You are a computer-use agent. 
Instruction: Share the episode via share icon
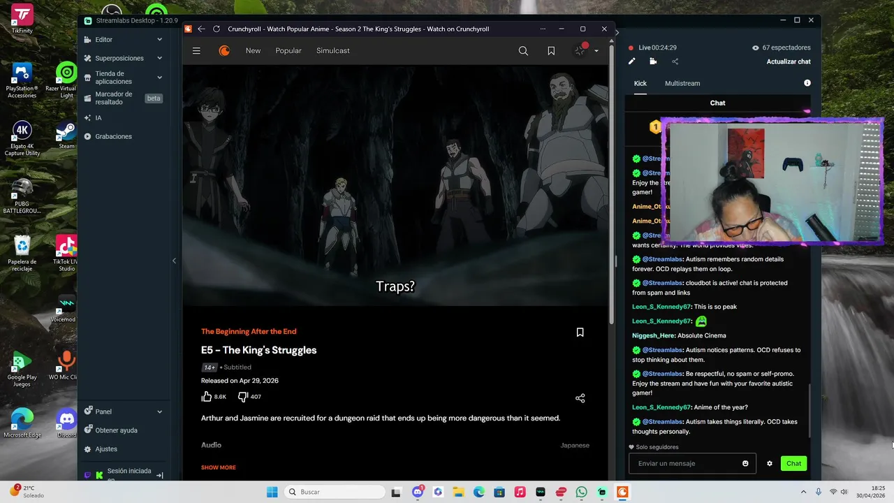580,398
